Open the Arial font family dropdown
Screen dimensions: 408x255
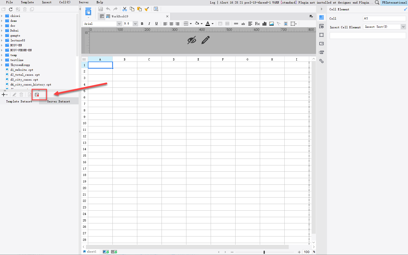click(x=119, y=24)
